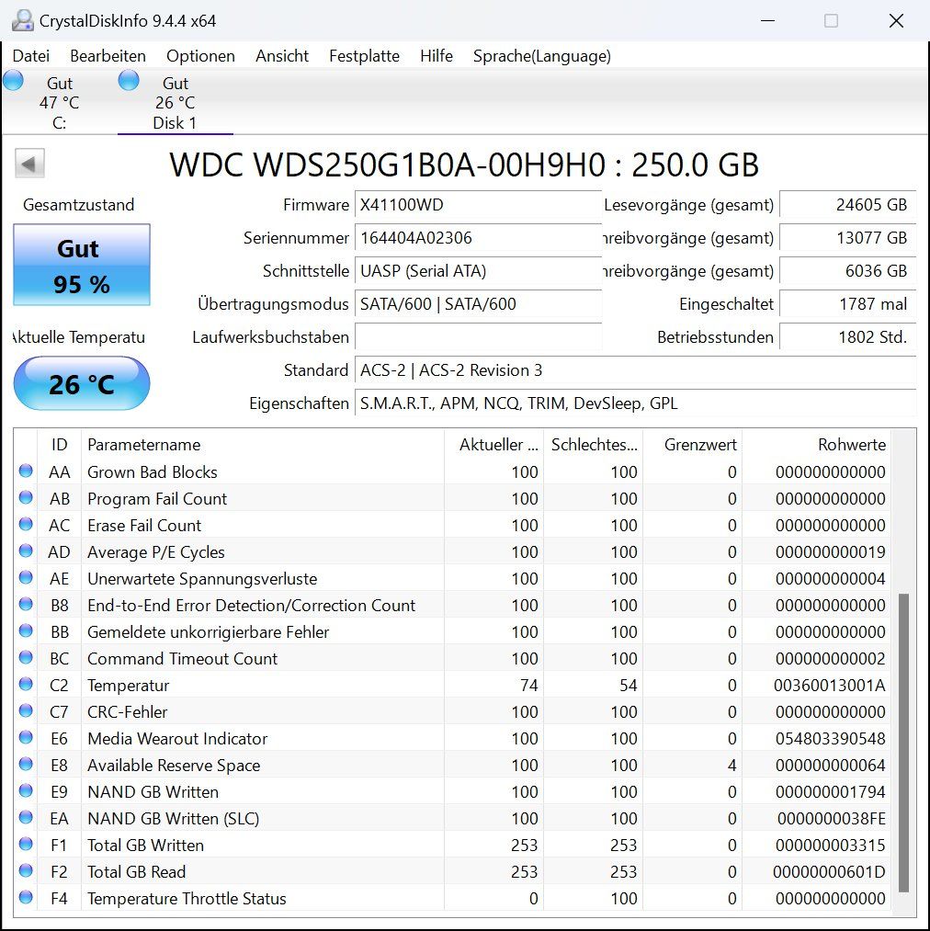The image size is (930, 931).
Task: Click status orb for Erase Fail Count
Action: [x=26, y=524]
